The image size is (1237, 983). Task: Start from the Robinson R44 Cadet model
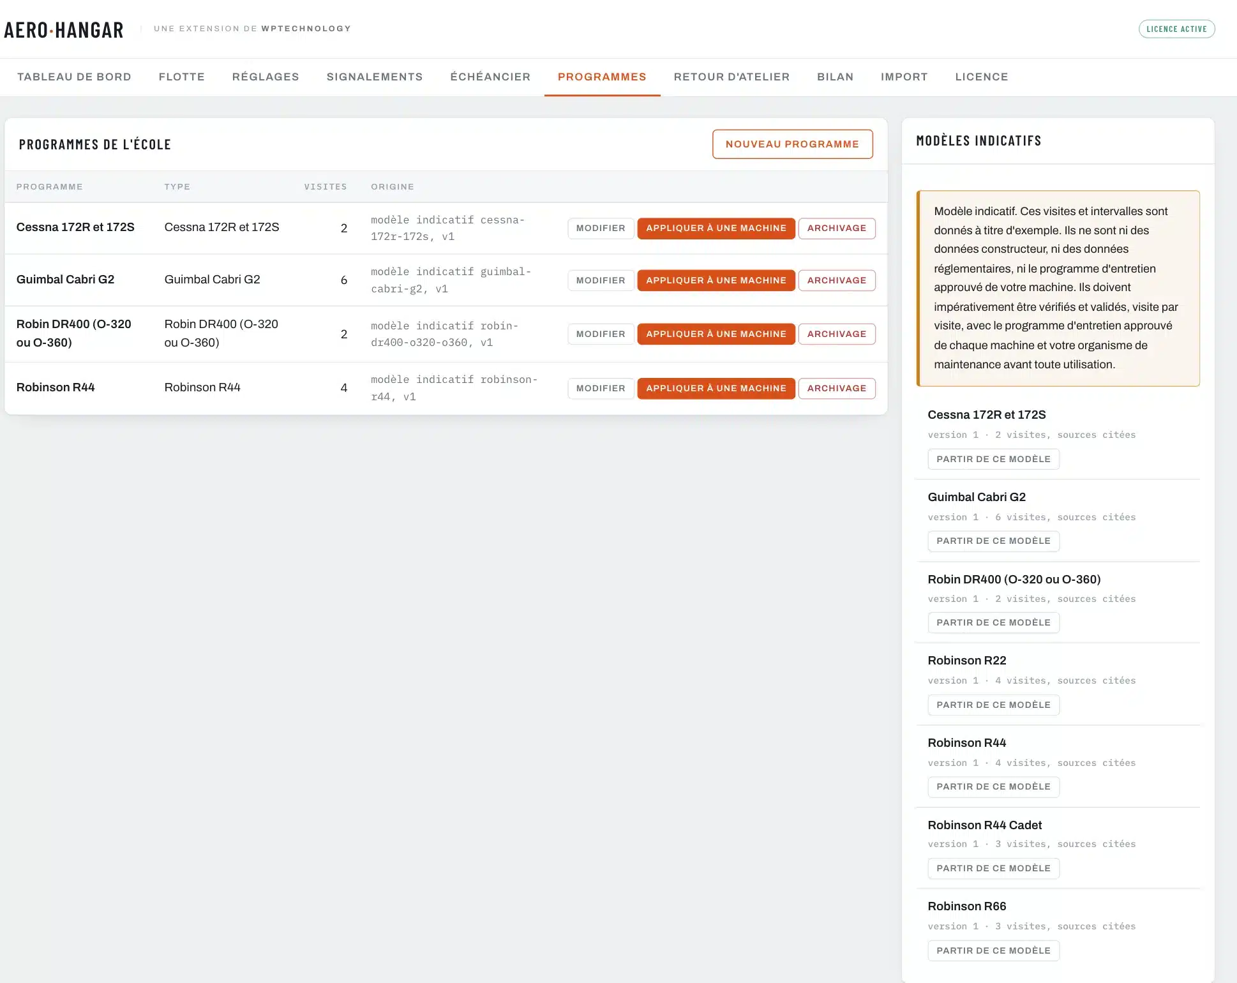coord(993,868)
